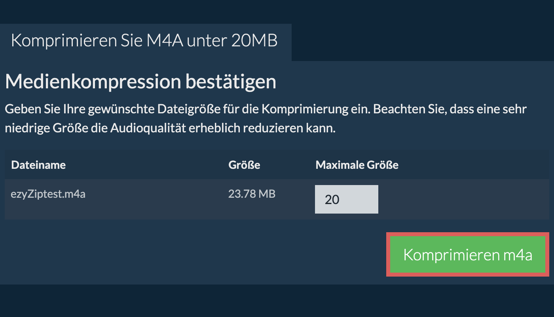This screenshot has height=317, width=554.
Task: Click the word "Beachten" in the description
Action: [390, 109]
